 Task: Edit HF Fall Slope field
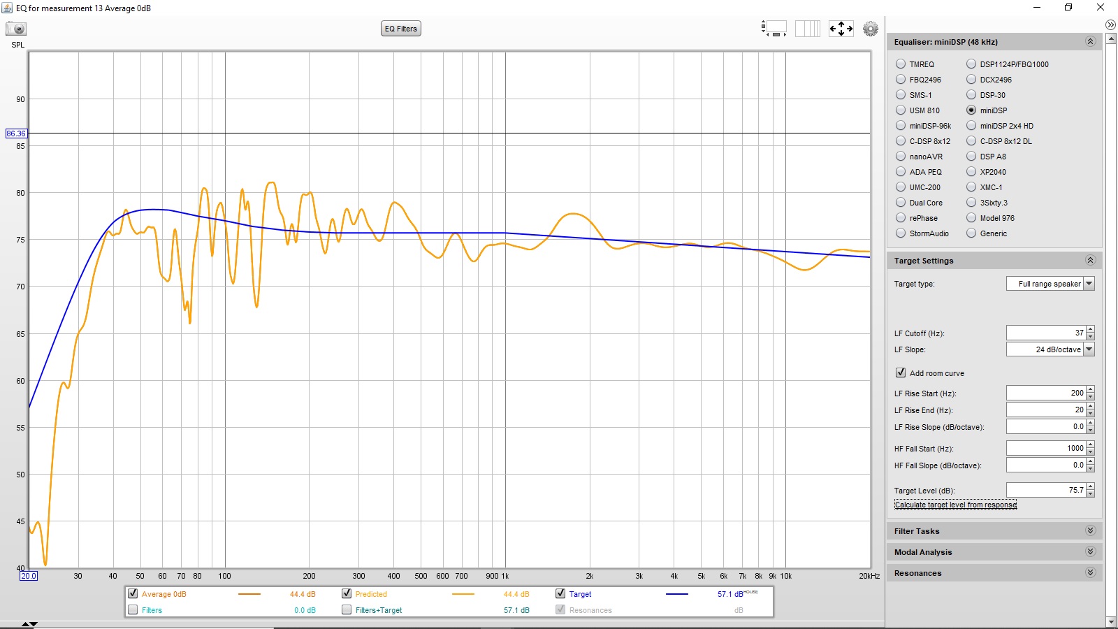1046,465
